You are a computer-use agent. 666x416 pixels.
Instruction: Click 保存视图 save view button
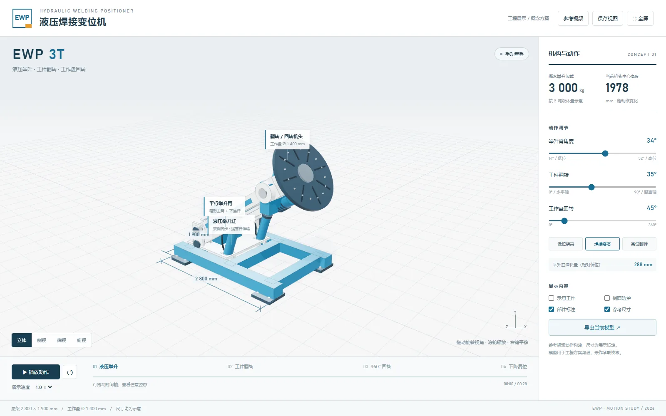[608, 18]
